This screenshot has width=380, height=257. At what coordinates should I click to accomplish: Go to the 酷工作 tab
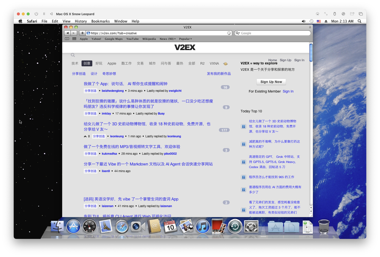click(x=126, y=64)
